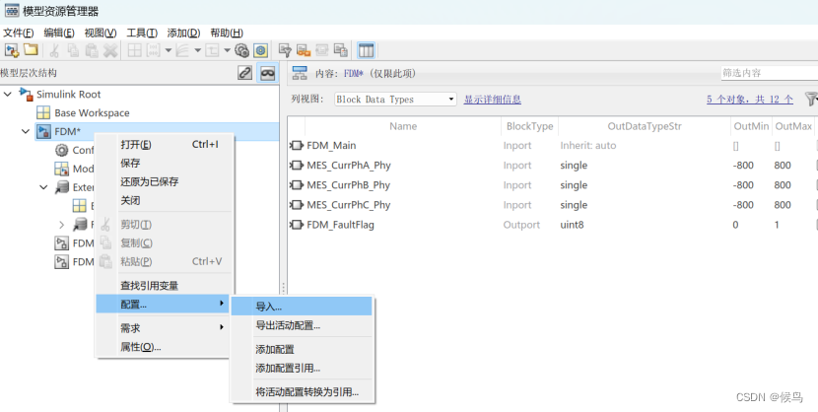The height and width of the screenshot is (412, 818).
Task: Click the hierarchy icon beside contents label
Action: 300,73
